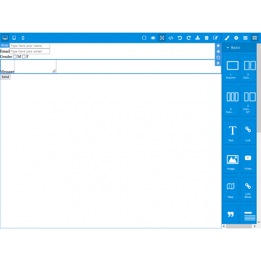Clear canvas with trash icon
This screenshot has width=261, height=261.
coord(207,38)
